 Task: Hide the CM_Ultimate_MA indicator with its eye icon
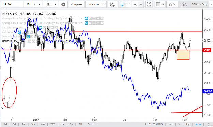pos(40,28)
